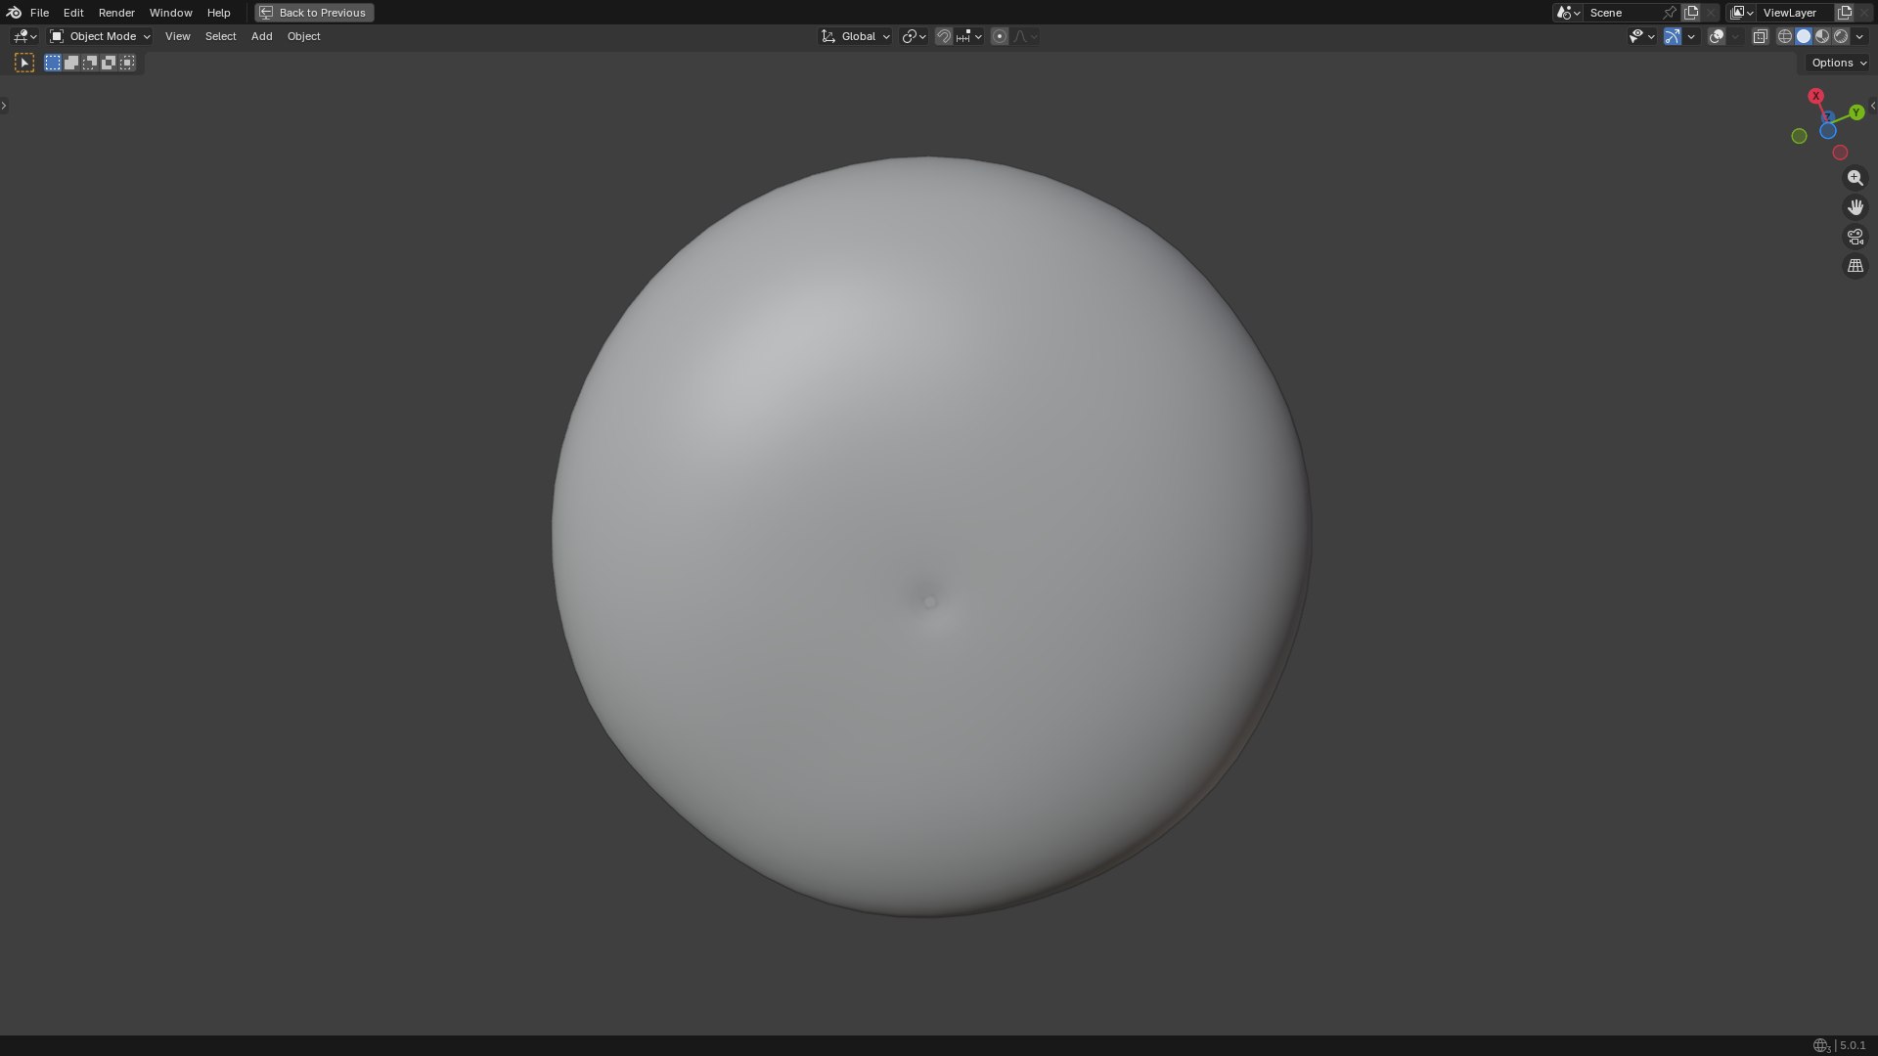Toggle the camera view icon
Screen dimensions: 1878x1056
(1855, 237)
